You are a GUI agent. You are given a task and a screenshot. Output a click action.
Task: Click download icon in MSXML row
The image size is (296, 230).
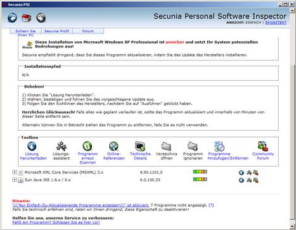pos(241,173)
